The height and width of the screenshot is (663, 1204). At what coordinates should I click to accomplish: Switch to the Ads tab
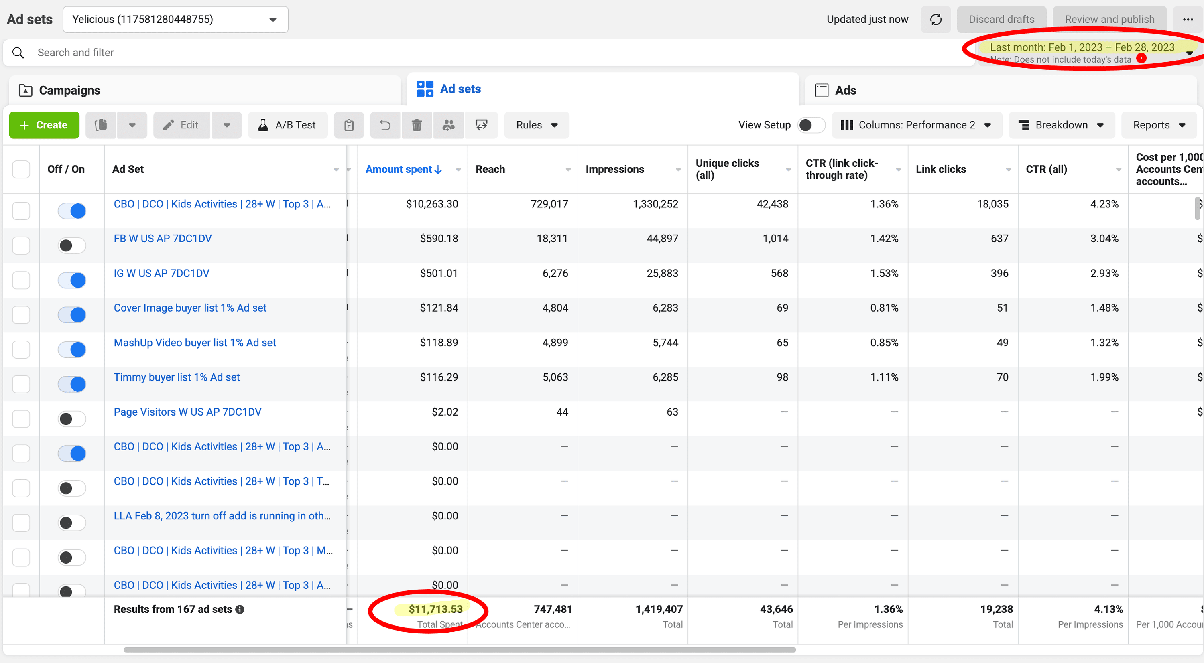click(x=845, y=90)
